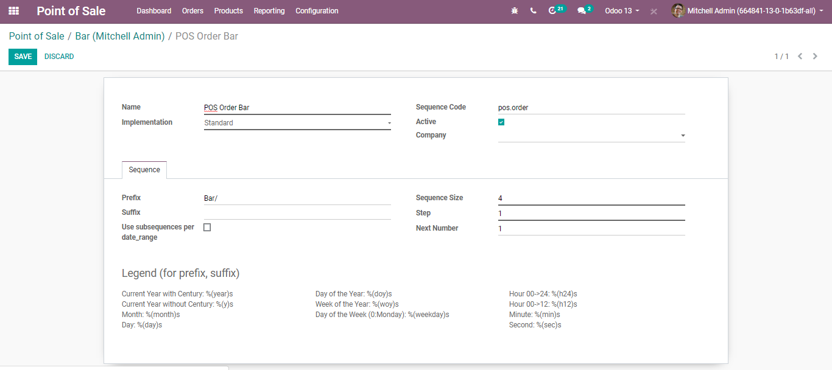Screen dimensions: 832x370
Task: Click the 1 / 1 pager counter
Action: tap(781, 57)
